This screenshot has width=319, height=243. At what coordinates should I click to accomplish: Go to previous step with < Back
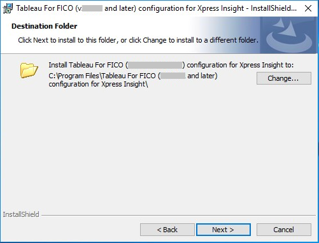[x=167, y=230]
